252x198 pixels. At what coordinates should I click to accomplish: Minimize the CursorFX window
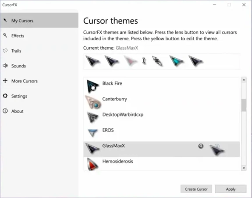pos(214,5)
